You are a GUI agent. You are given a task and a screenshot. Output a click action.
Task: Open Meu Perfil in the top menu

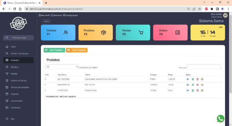pyautogui.click(x=44, y=15)
